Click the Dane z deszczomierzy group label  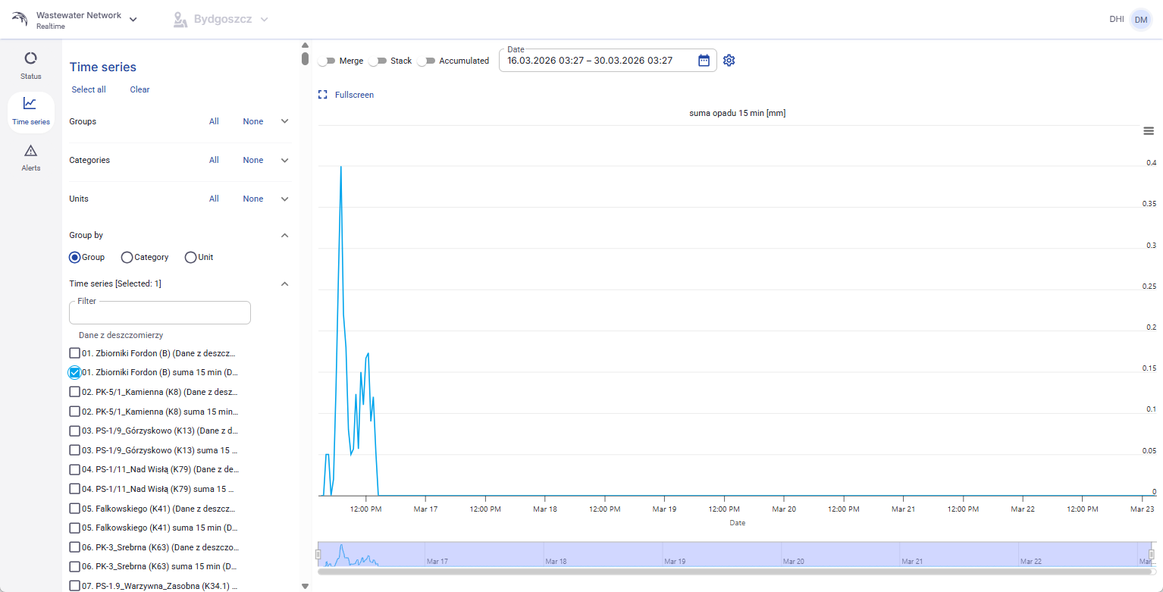[121, 334]
